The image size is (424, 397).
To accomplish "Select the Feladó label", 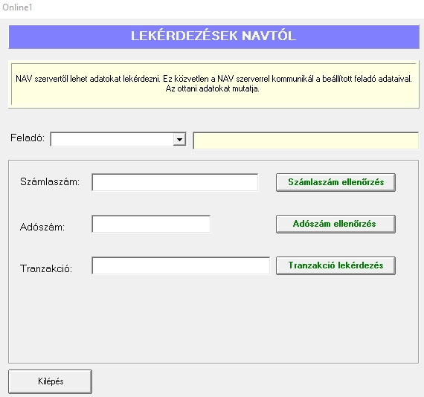I will (x=28, y=138).
